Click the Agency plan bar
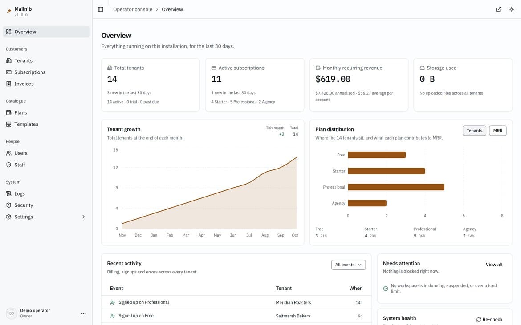521x325 pixels. pos(367,203)
